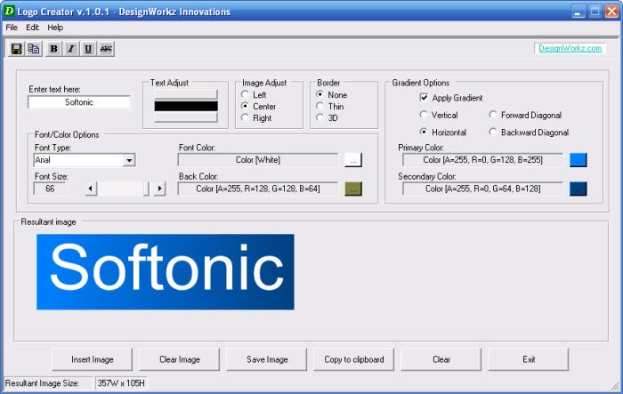This screenshot has height=394, width=623.
Task: Click Copy to clipboard button
Action: (x=354, y=359)
